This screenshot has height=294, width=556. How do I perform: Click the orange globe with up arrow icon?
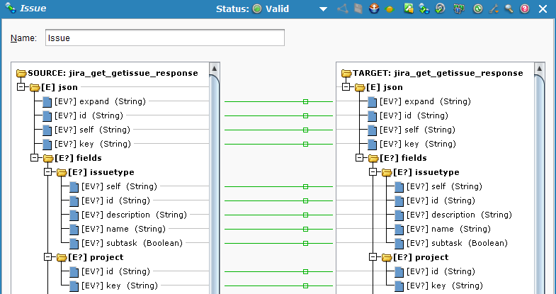(x=374, y=9)
